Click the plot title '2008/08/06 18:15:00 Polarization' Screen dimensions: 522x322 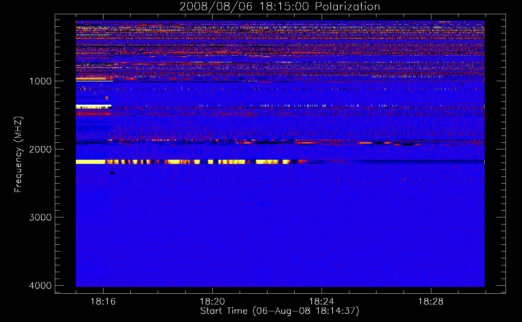(x=280, y=6)
